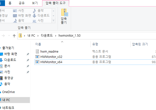This screenshot has width=156, height=110.
Task: Select the hwm_readme file name
Action: coord(49,51)
